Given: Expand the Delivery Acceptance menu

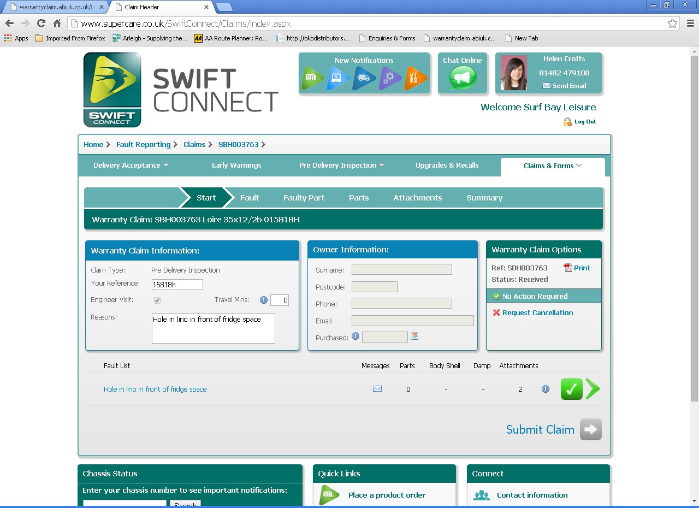Looking at the screenshot, I should coord(131,166).
